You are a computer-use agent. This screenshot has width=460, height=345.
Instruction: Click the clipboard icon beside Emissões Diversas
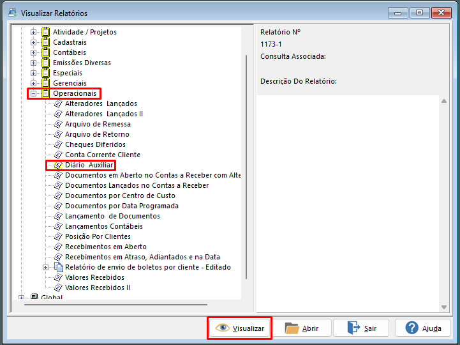coord(45,63)
